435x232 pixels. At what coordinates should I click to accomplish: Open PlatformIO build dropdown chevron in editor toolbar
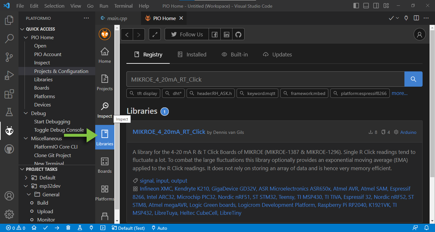pos(397,18)
